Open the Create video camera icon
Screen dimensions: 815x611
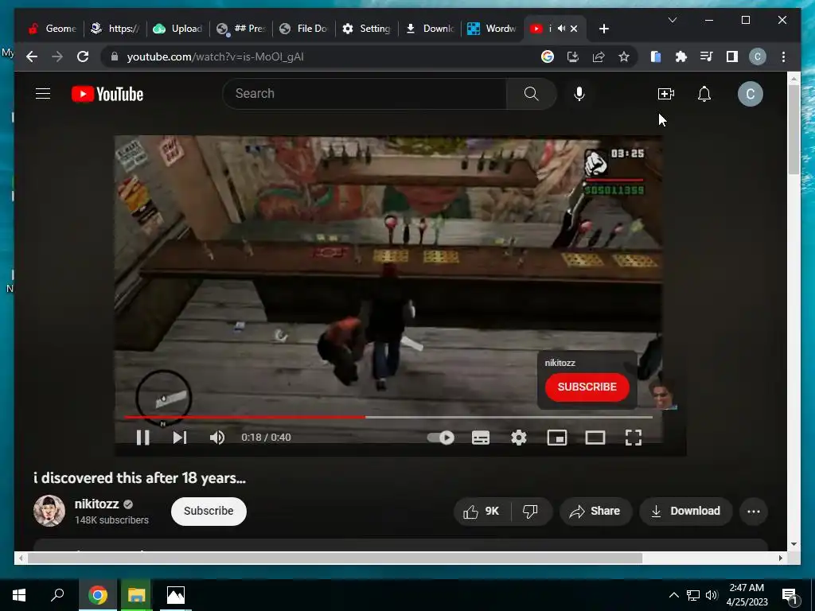666,94
